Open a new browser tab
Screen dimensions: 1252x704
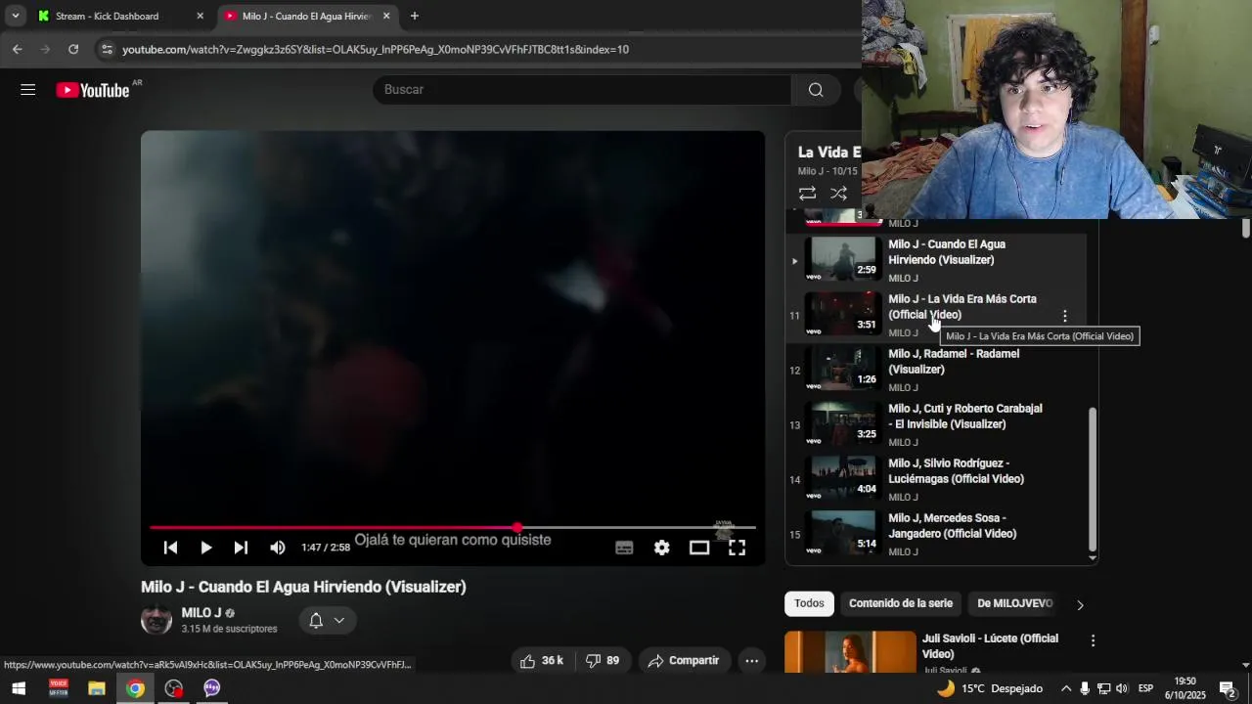[415, 17]
